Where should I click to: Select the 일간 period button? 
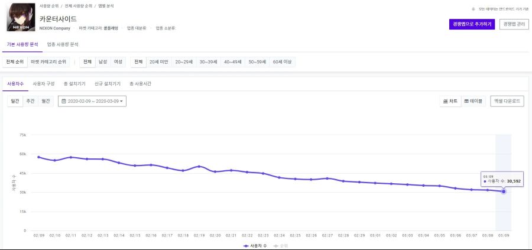pyautogui.click(x=15, y=101)
